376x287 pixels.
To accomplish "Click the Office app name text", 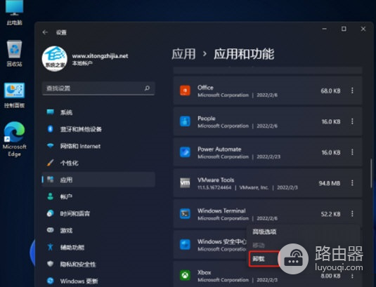I will [x=205, y=88].
